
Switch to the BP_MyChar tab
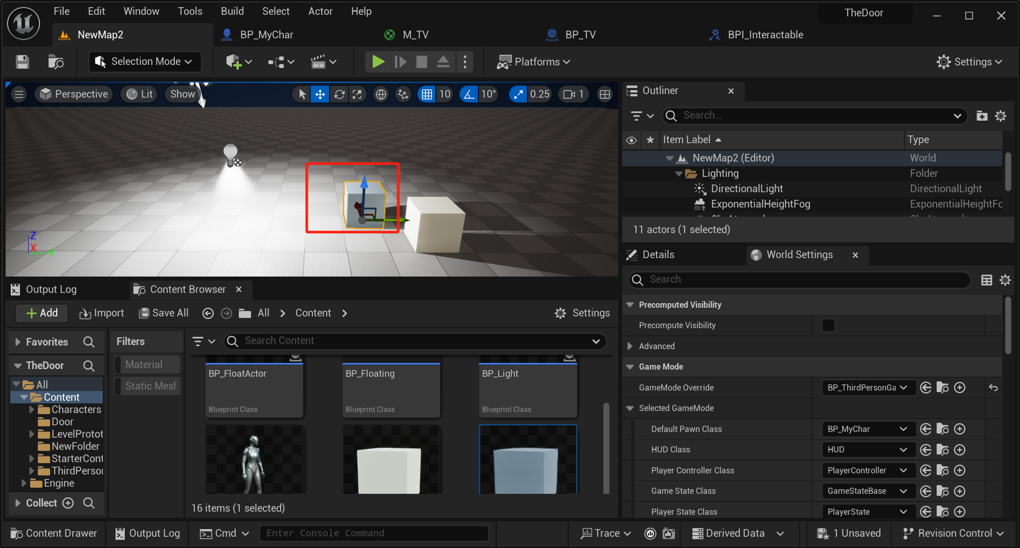tap(266, 35)
